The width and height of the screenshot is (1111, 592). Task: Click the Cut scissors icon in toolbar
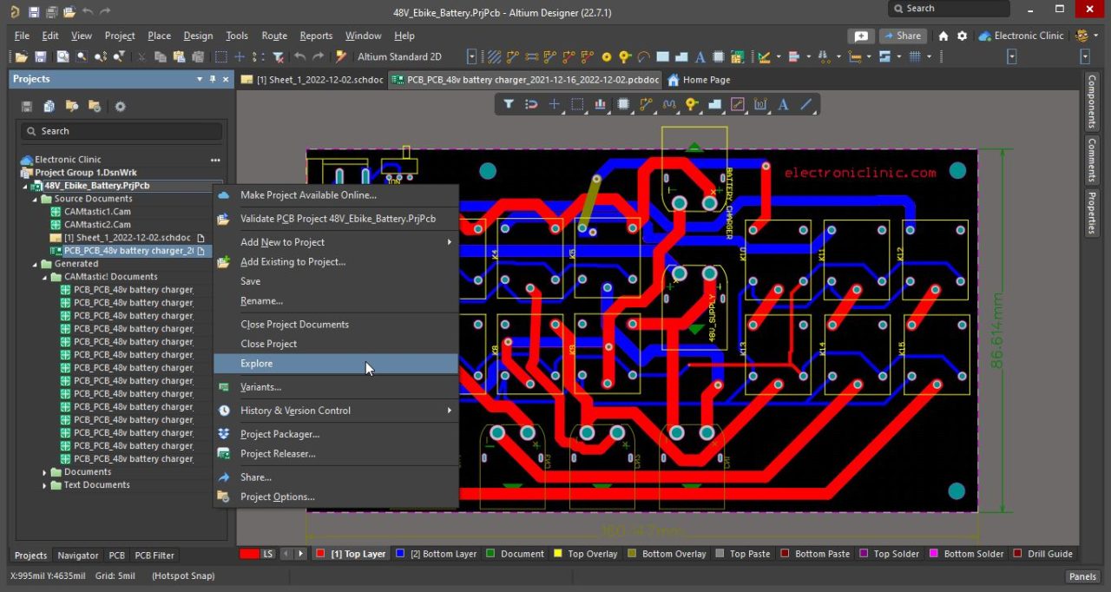click(141, 56)
